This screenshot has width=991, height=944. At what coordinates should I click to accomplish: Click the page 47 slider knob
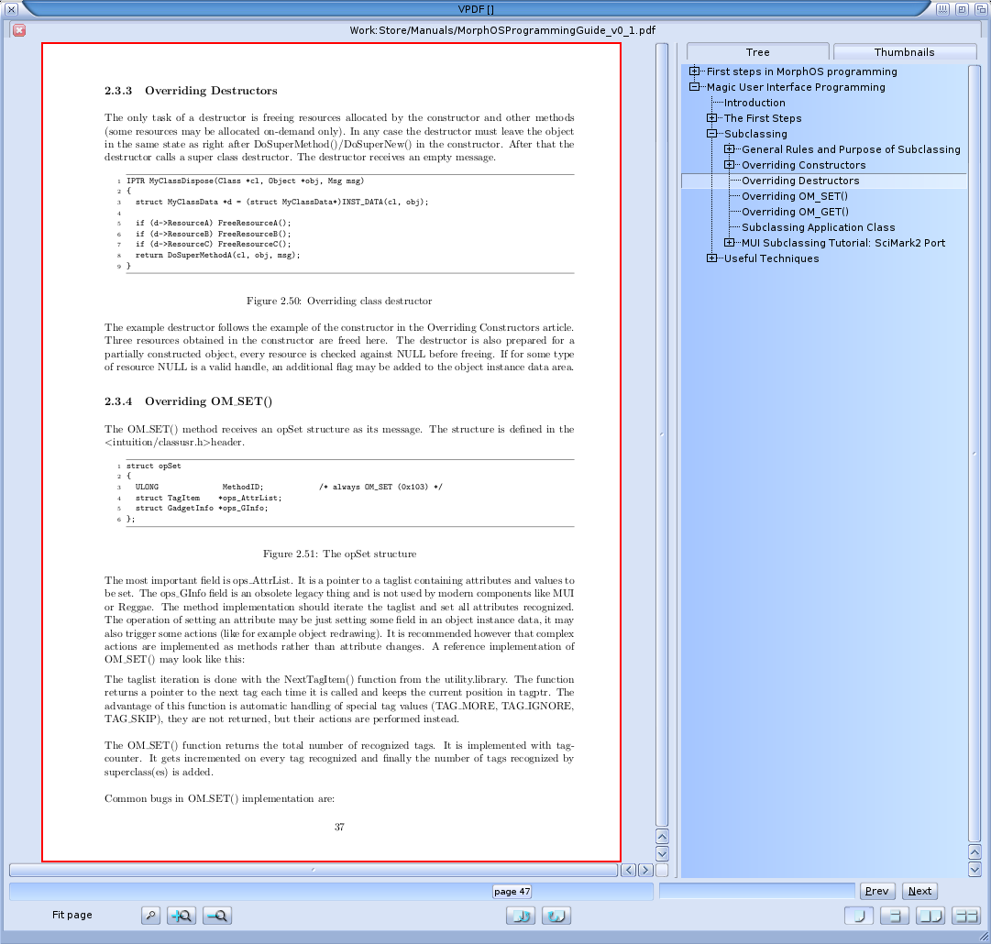pos(512,891)
